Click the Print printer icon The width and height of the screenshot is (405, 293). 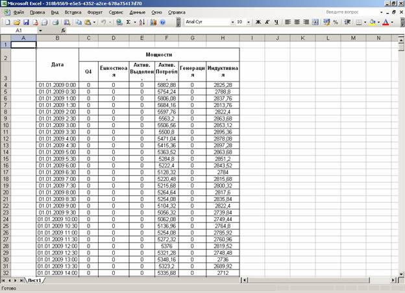[x=55, y=22]
